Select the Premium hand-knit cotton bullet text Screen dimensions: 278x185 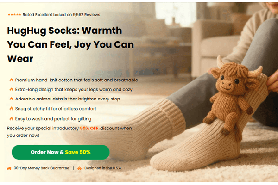[76, 80]
